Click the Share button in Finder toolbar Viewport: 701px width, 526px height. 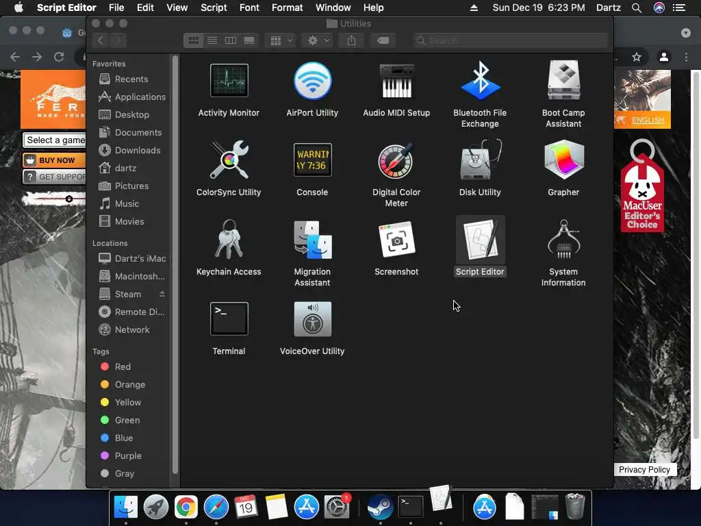(x=351, y=40)
